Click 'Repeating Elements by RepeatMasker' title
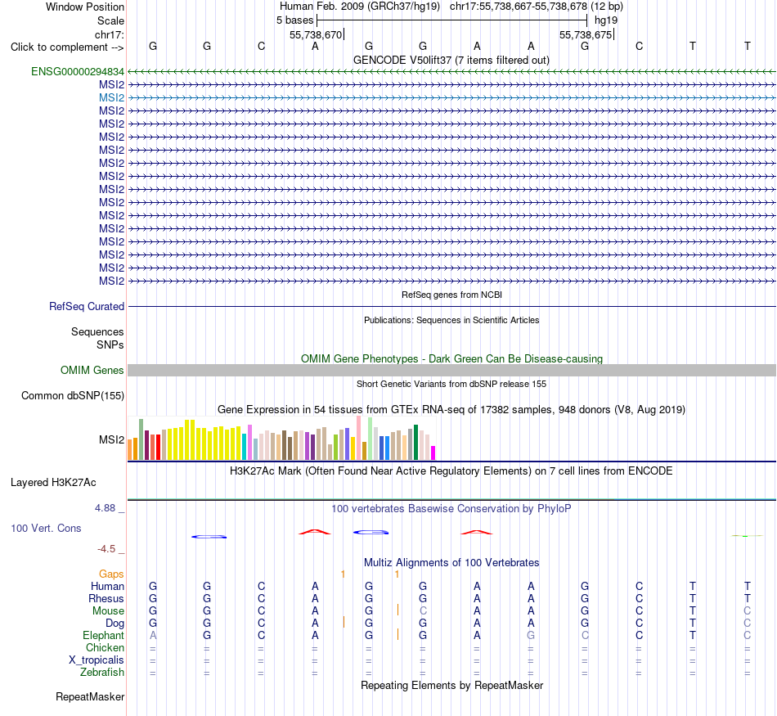Viewport: 777px width, 716px height. pos(452,685)
